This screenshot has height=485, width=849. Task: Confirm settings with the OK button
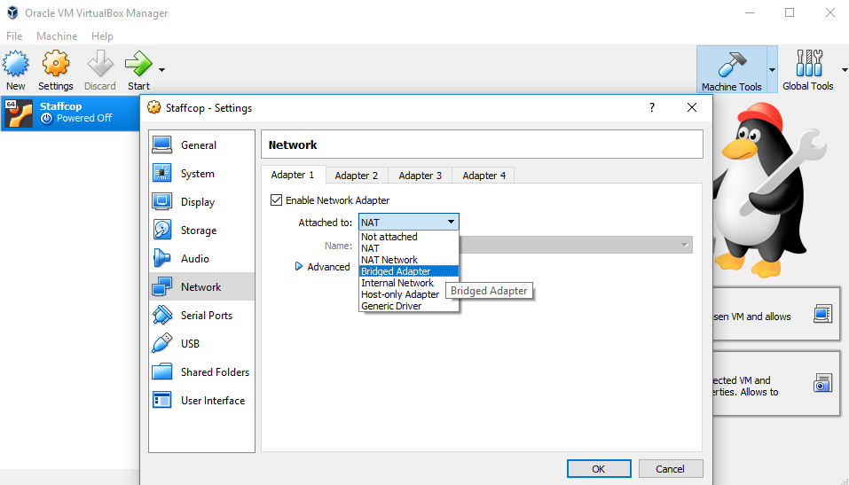click(x=599, y=469)
